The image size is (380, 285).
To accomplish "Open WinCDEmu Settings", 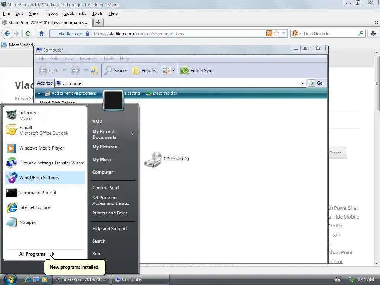I will pyautogui.click(x=45, y=178).
